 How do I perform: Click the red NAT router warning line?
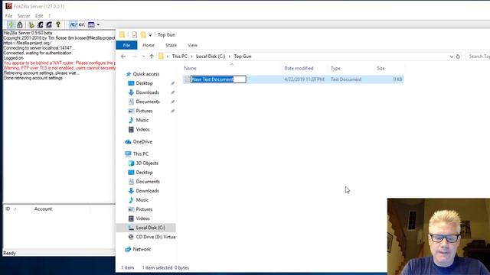pyautogui.click(x=59, y=63)
